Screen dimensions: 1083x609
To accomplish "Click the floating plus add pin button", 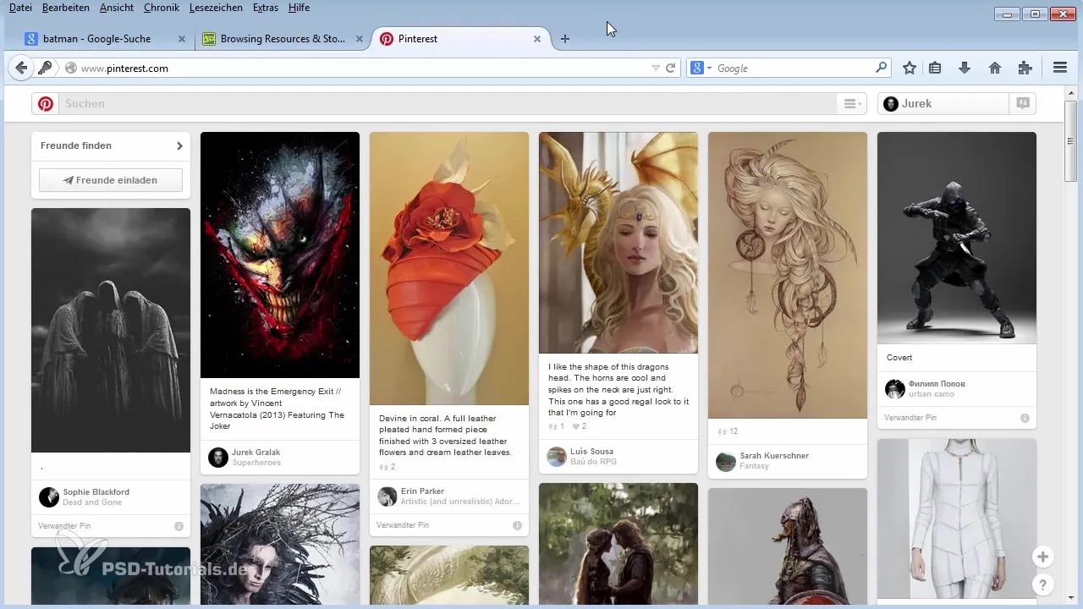I will pos(1043,557).
